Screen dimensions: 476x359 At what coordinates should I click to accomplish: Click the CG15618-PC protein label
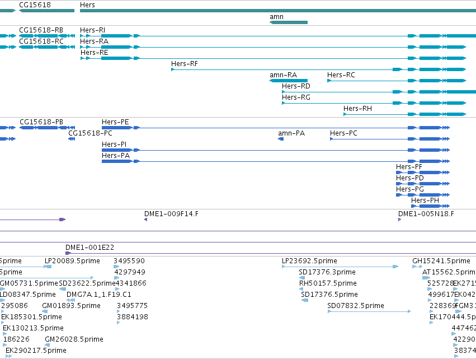[x=90, y=133]
